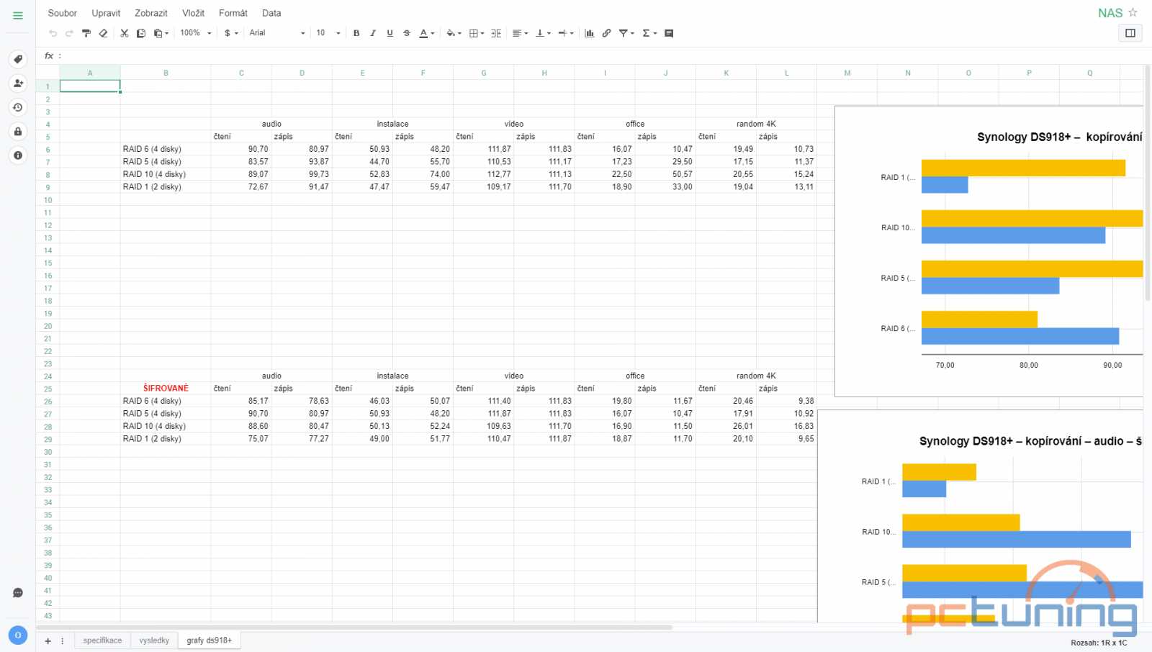Toggle underline formatting
The height and width of the screenshot is (652, 1152).
point(390,33)
